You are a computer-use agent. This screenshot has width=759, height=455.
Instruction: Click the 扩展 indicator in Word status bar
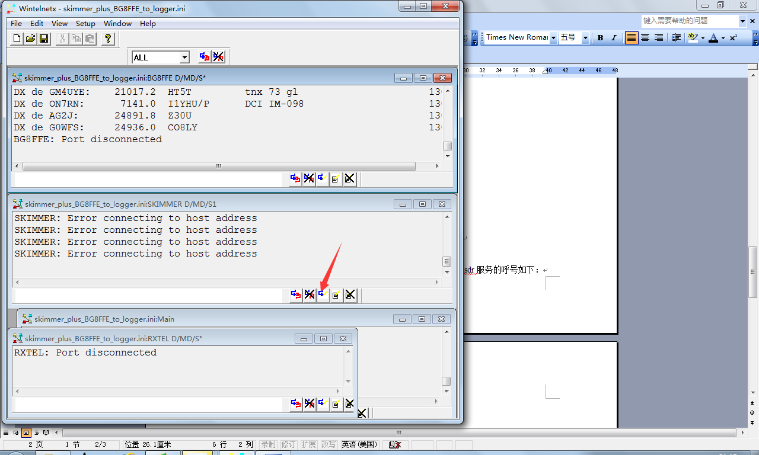[308, 444]
